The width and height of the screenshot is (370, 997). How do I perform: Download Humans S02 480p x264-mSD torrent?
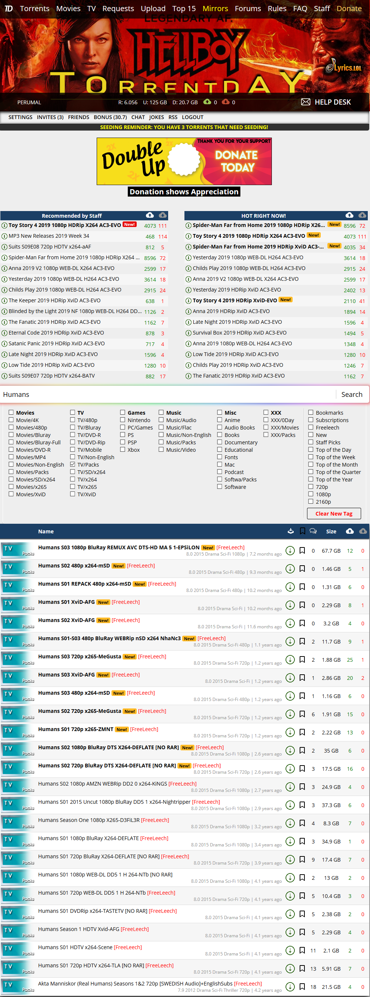coord(290,569)
